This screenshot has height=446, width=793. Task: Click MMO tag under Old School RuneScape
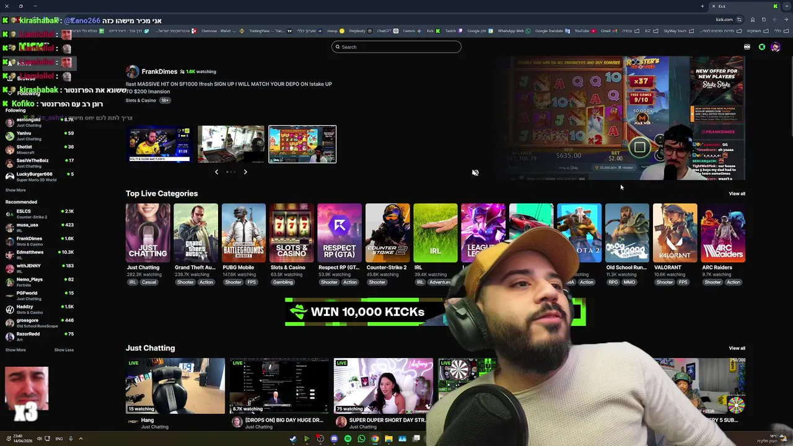[x=629, y=282]
